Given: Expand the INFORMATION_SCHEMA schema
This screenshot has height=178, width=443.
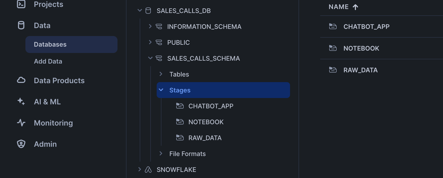Looking at the screenshot, I should point(150,26).
